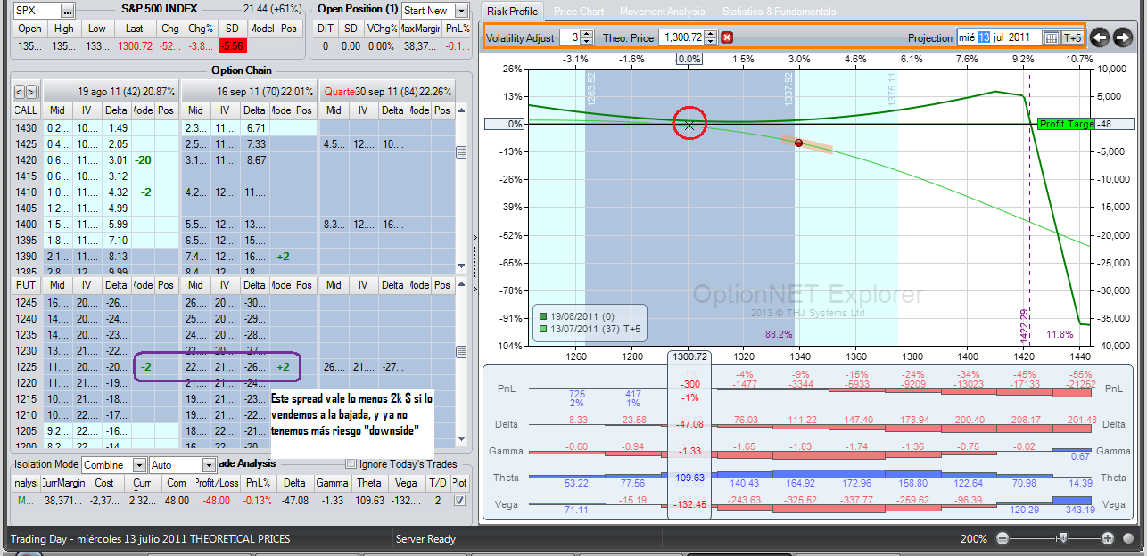
Task: Open the projection date calendar picker
Action: [1051, 37]
